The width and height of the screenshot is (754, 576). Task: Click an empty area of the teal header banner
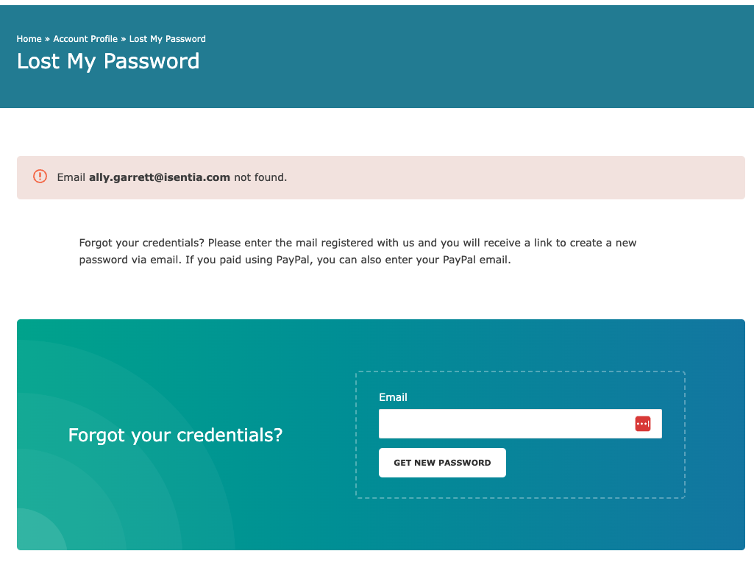[x=481, y=57]
